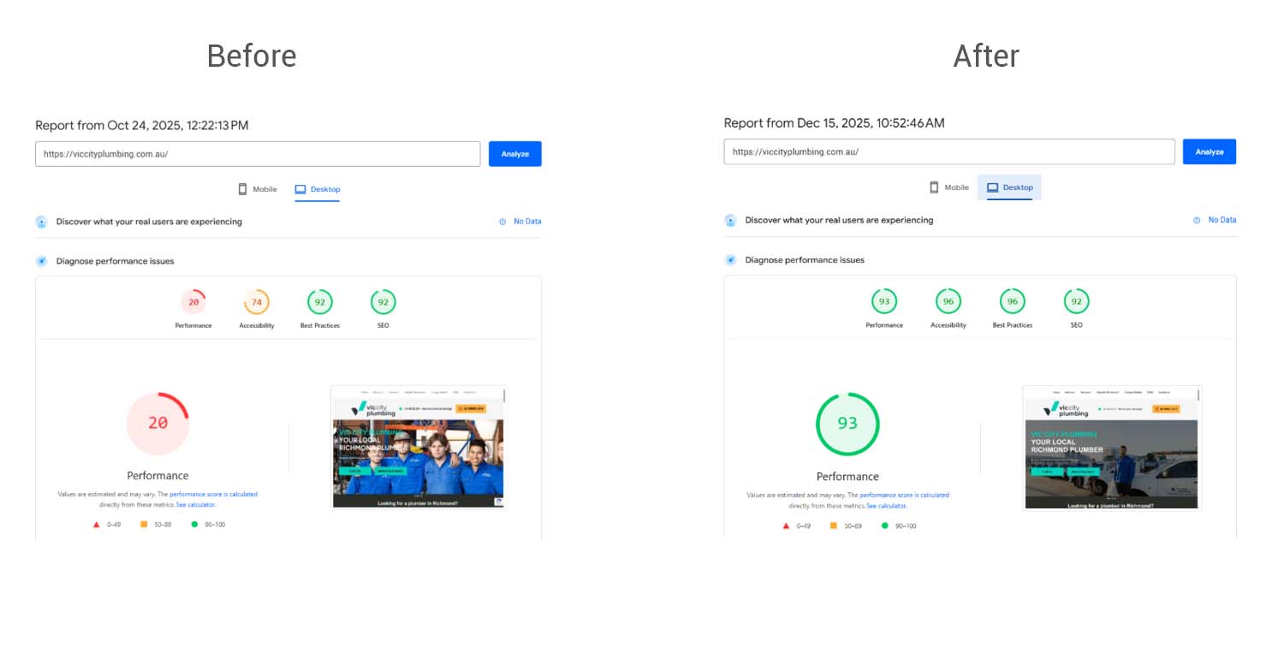Click the URL input field in Before report
1284x659 pixels.
tap(257, 154)
